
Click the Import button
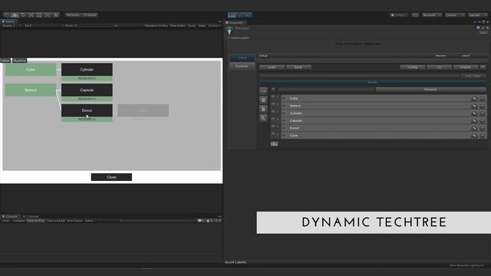coord(466,67)
